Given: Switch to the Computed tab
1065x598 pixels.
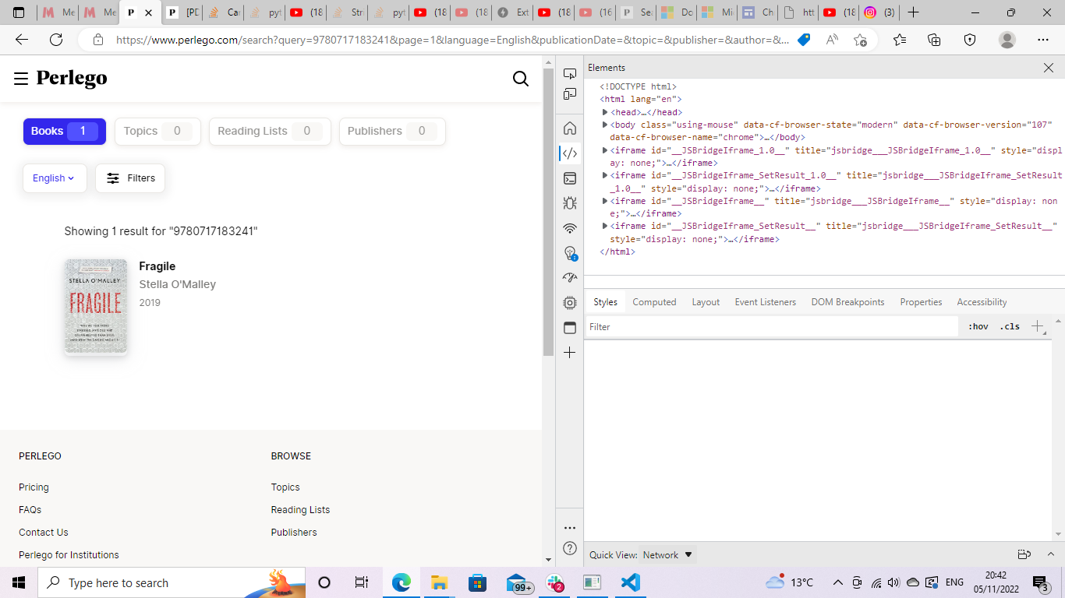Looking at the screenshot, I should pyautogui.click(x=654, y=302).
